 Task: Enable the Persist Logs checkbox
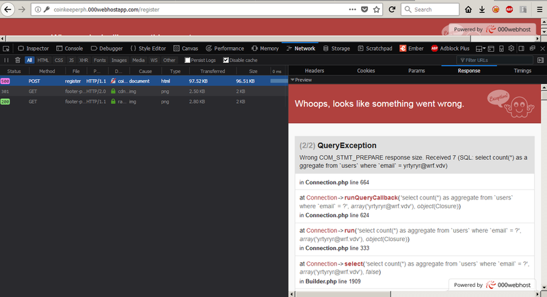click(188, 60)
